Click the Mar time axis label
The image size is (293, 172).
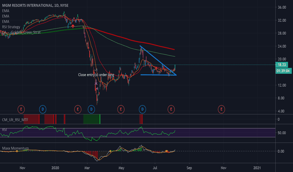coord(87,168)
